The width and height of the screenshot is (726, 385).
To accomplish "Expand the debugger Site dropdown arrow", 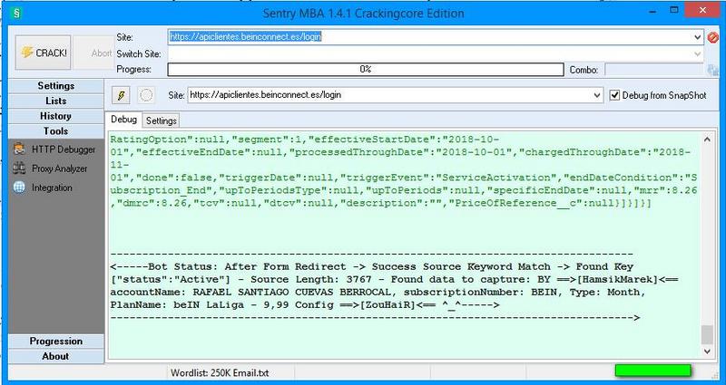I will click(x=597, y=95).
